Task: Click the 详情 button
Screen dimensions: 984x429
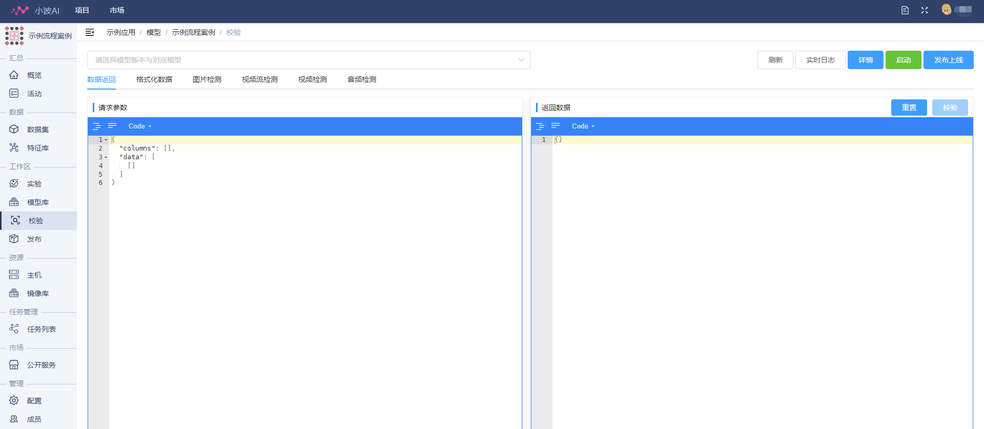Action: [866, 60]
